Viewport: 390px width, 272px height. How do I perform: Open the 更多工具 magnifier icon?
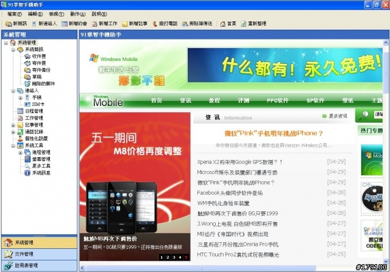tap(27, 166)
